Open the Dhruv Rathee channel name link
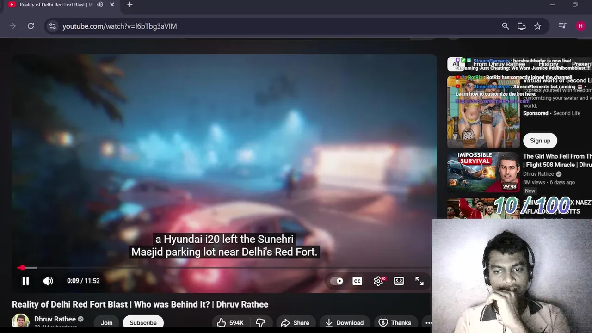 coord(55,319)
